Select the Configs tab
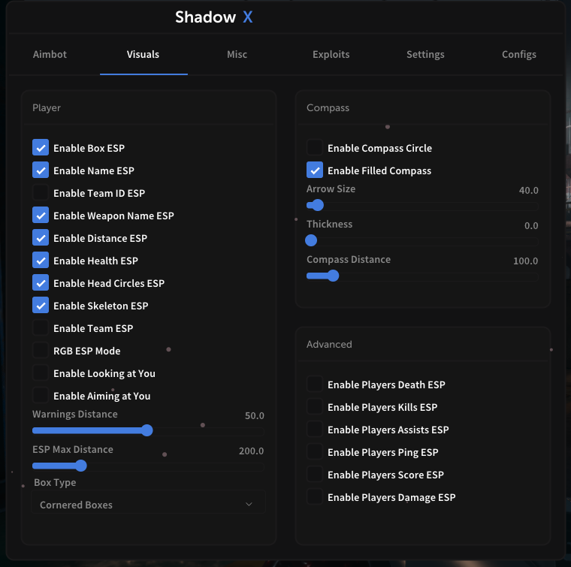This screenshot has width=571, height=567. pos(519,54)
